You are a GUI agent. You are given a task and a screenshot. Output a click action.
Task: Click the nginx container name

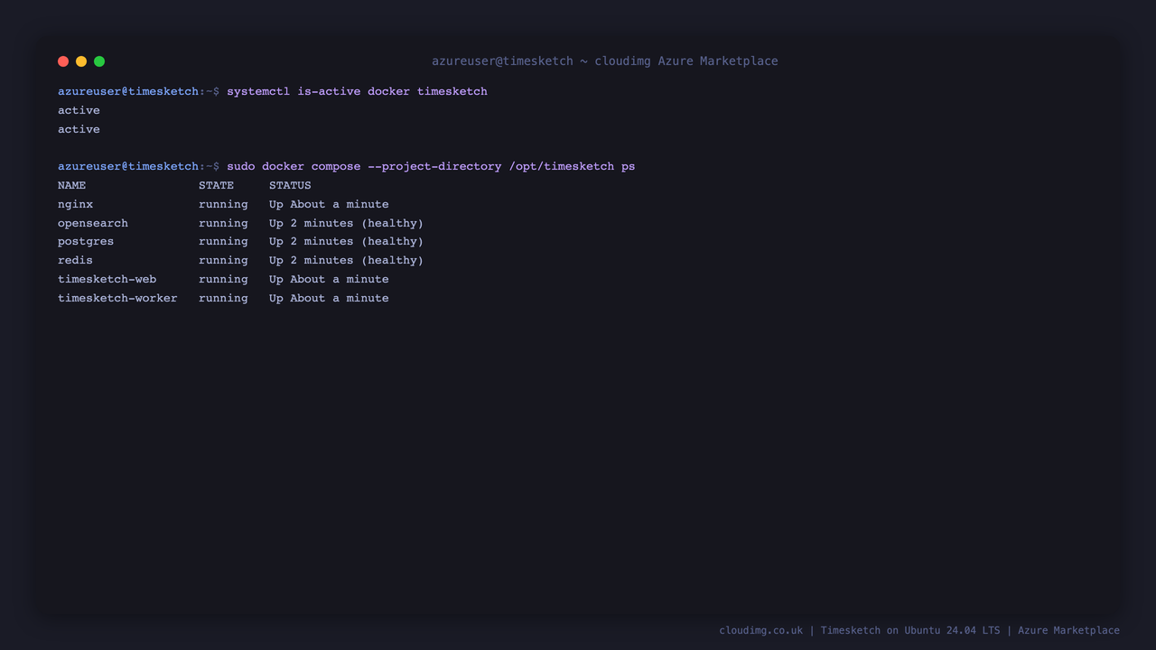click(75, 204)
